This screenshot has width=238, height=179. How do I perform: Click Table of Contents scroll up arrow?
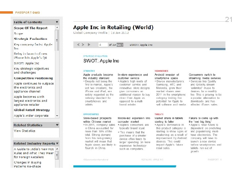[x=57, y=28]
